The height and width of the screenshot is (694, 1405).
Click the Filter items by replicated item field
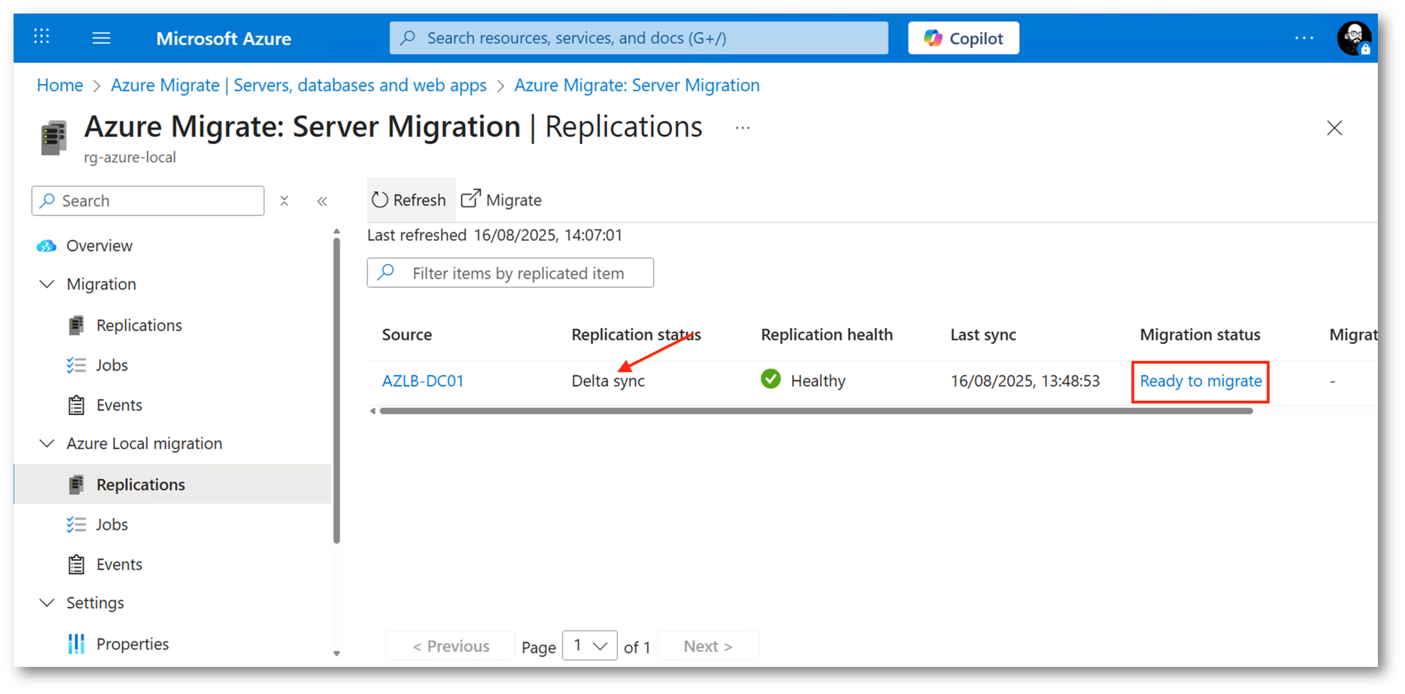pyautogui.click(x=510, y=273)
